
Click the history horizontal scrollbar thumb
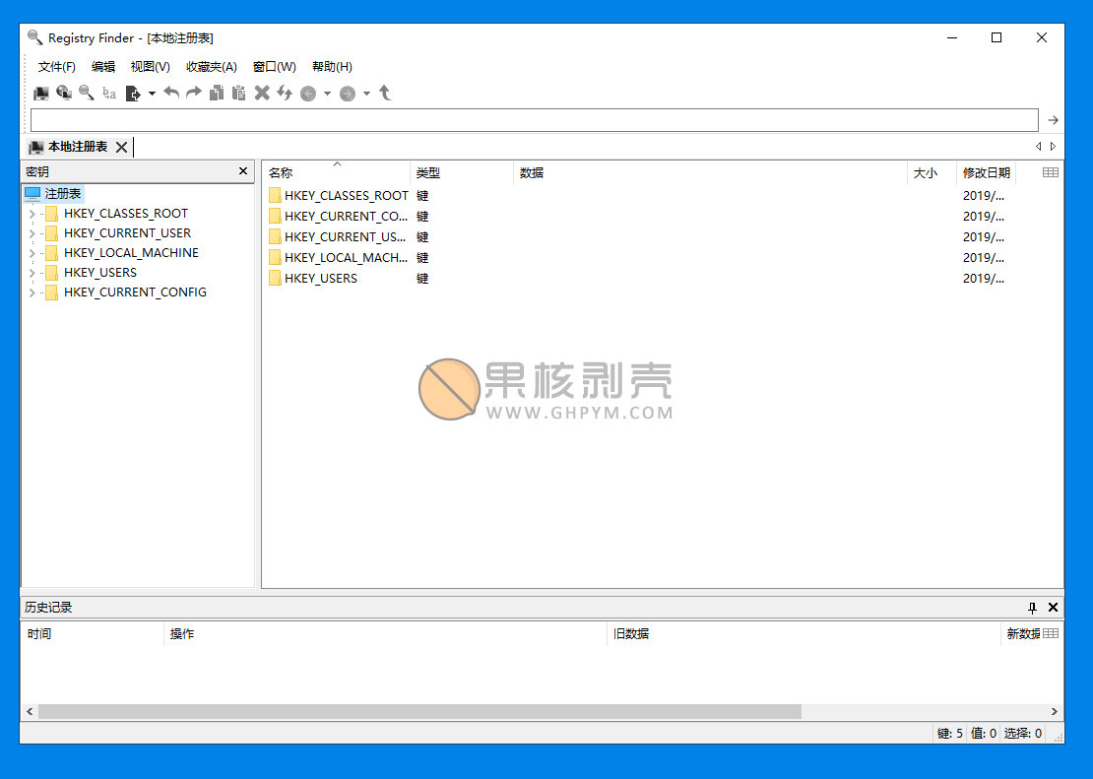pyautogui.click(x=419, y=711)
